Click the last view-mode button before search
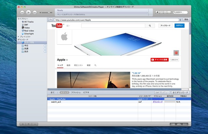The height and width of the screenshot is (134, 208). [169, 12]
